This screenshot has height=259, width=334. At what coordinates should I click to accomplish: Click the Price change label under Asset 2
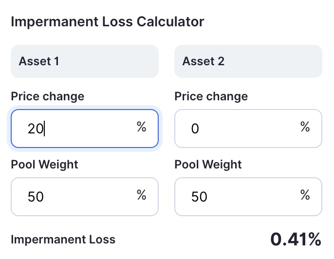[211, 96]
